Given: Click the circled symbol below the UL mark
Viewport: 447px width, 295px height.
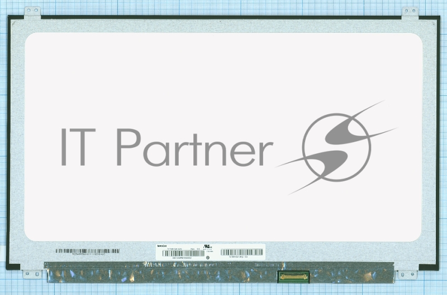Looking at the screenshot, I should [208, 258].
